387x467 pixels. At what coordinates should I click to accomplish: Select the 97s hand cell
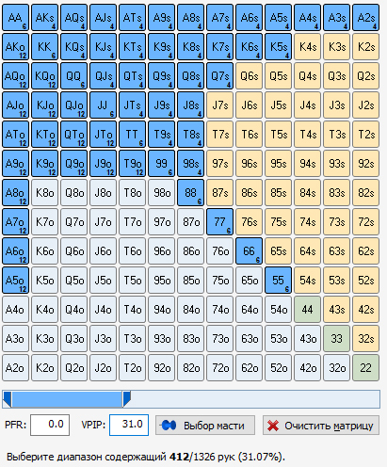[219, 164]
